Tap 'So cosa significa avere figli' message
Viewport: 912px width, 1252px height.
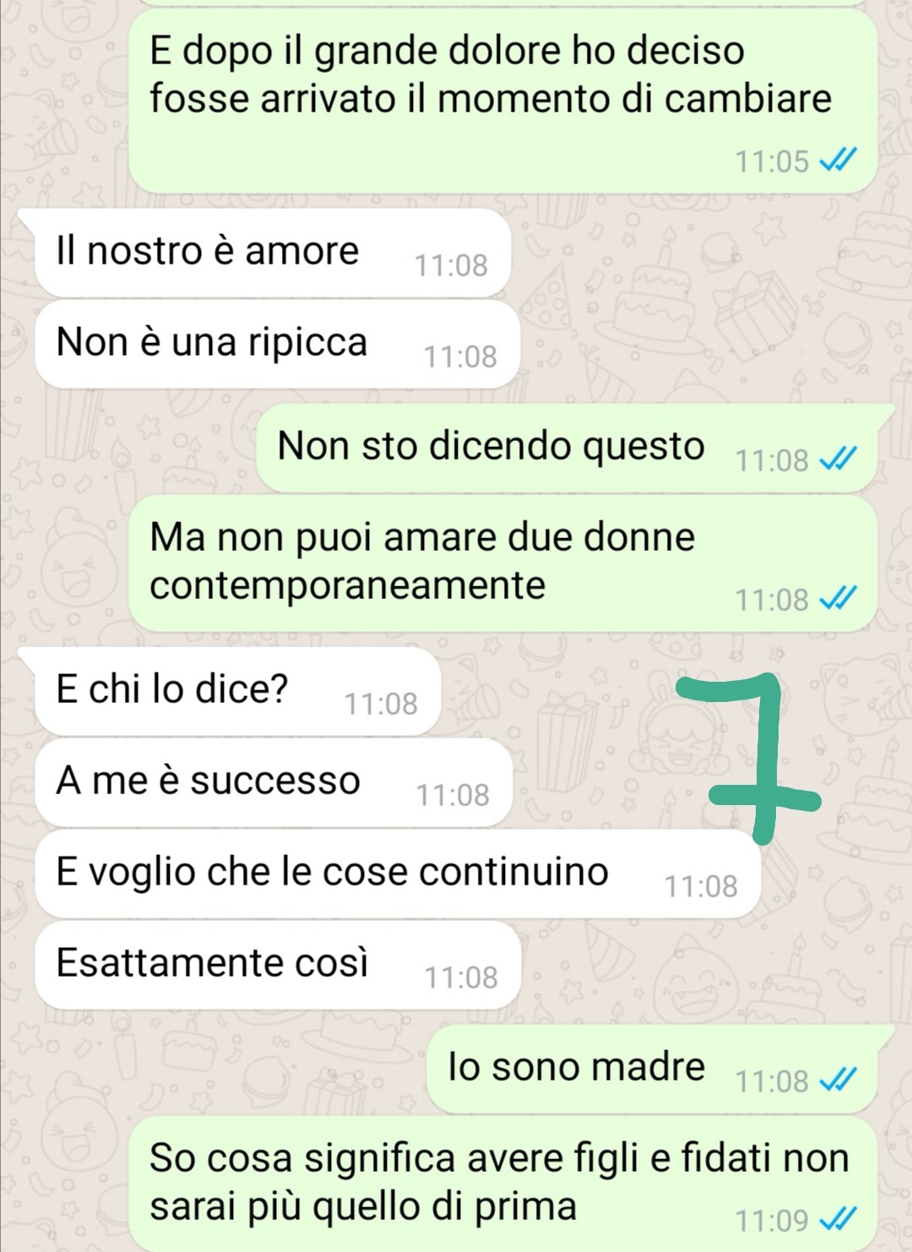coord(502,1184)
